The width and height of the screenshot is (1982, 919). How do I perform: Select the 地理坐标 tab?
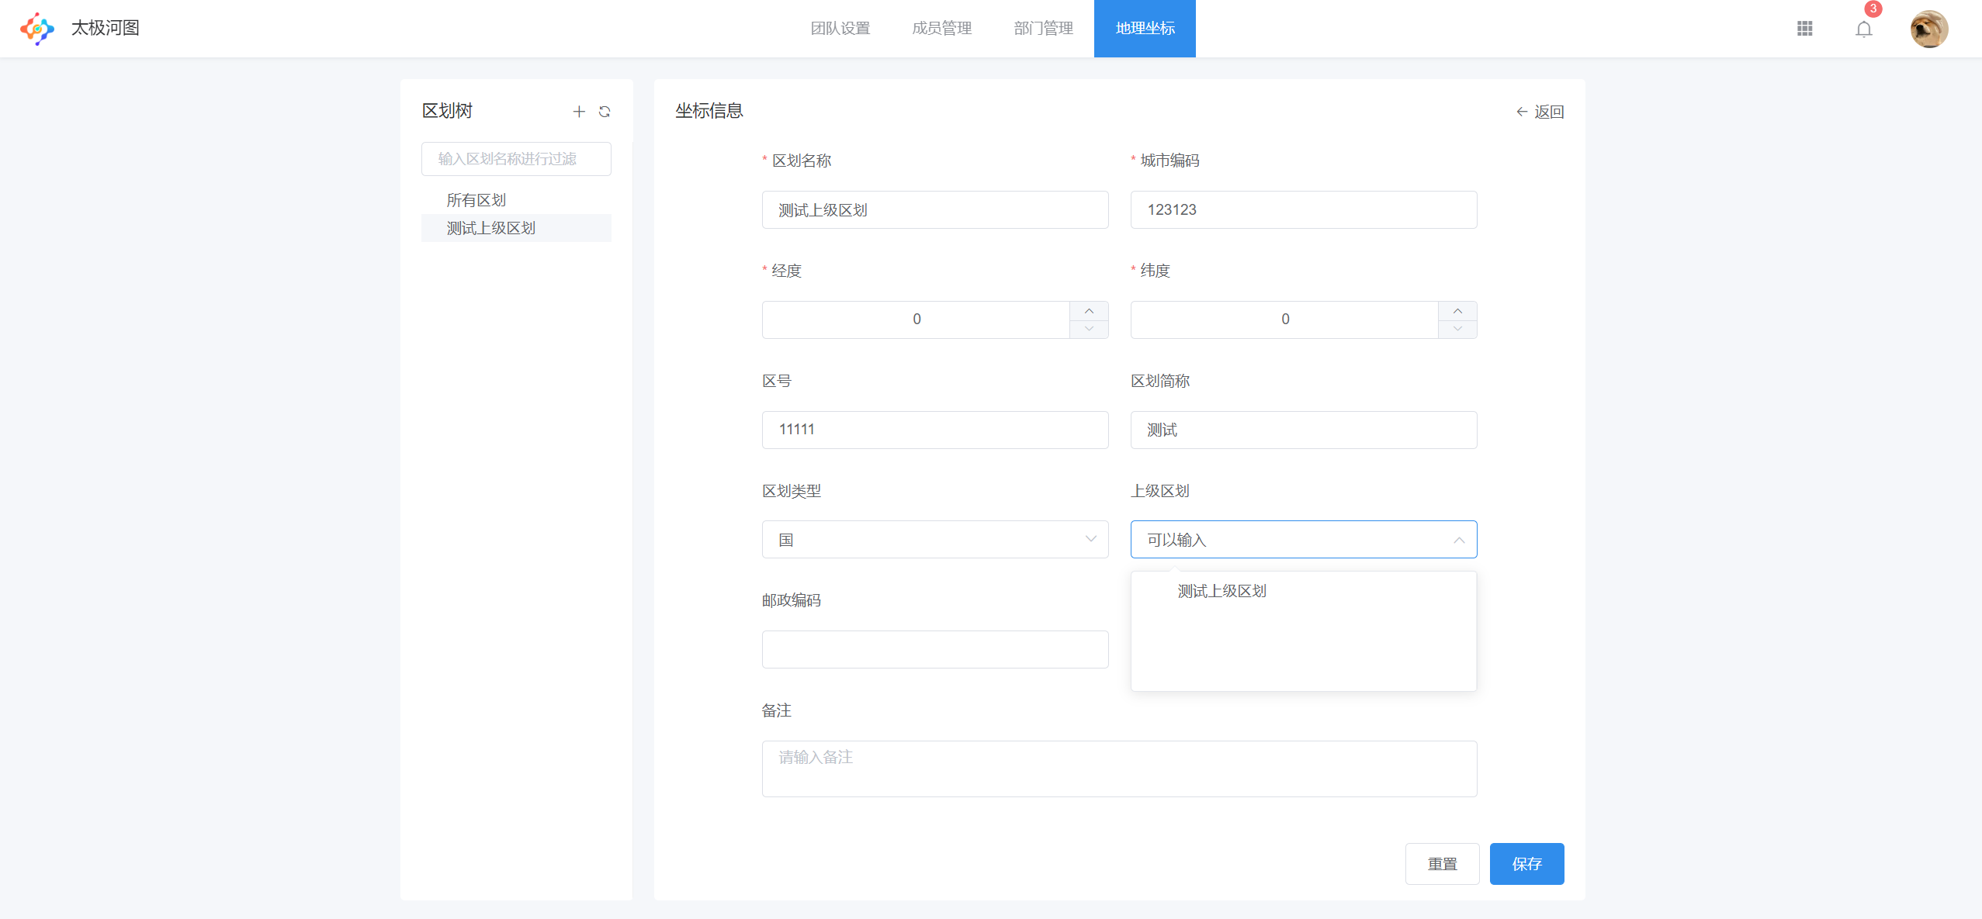1145,29
